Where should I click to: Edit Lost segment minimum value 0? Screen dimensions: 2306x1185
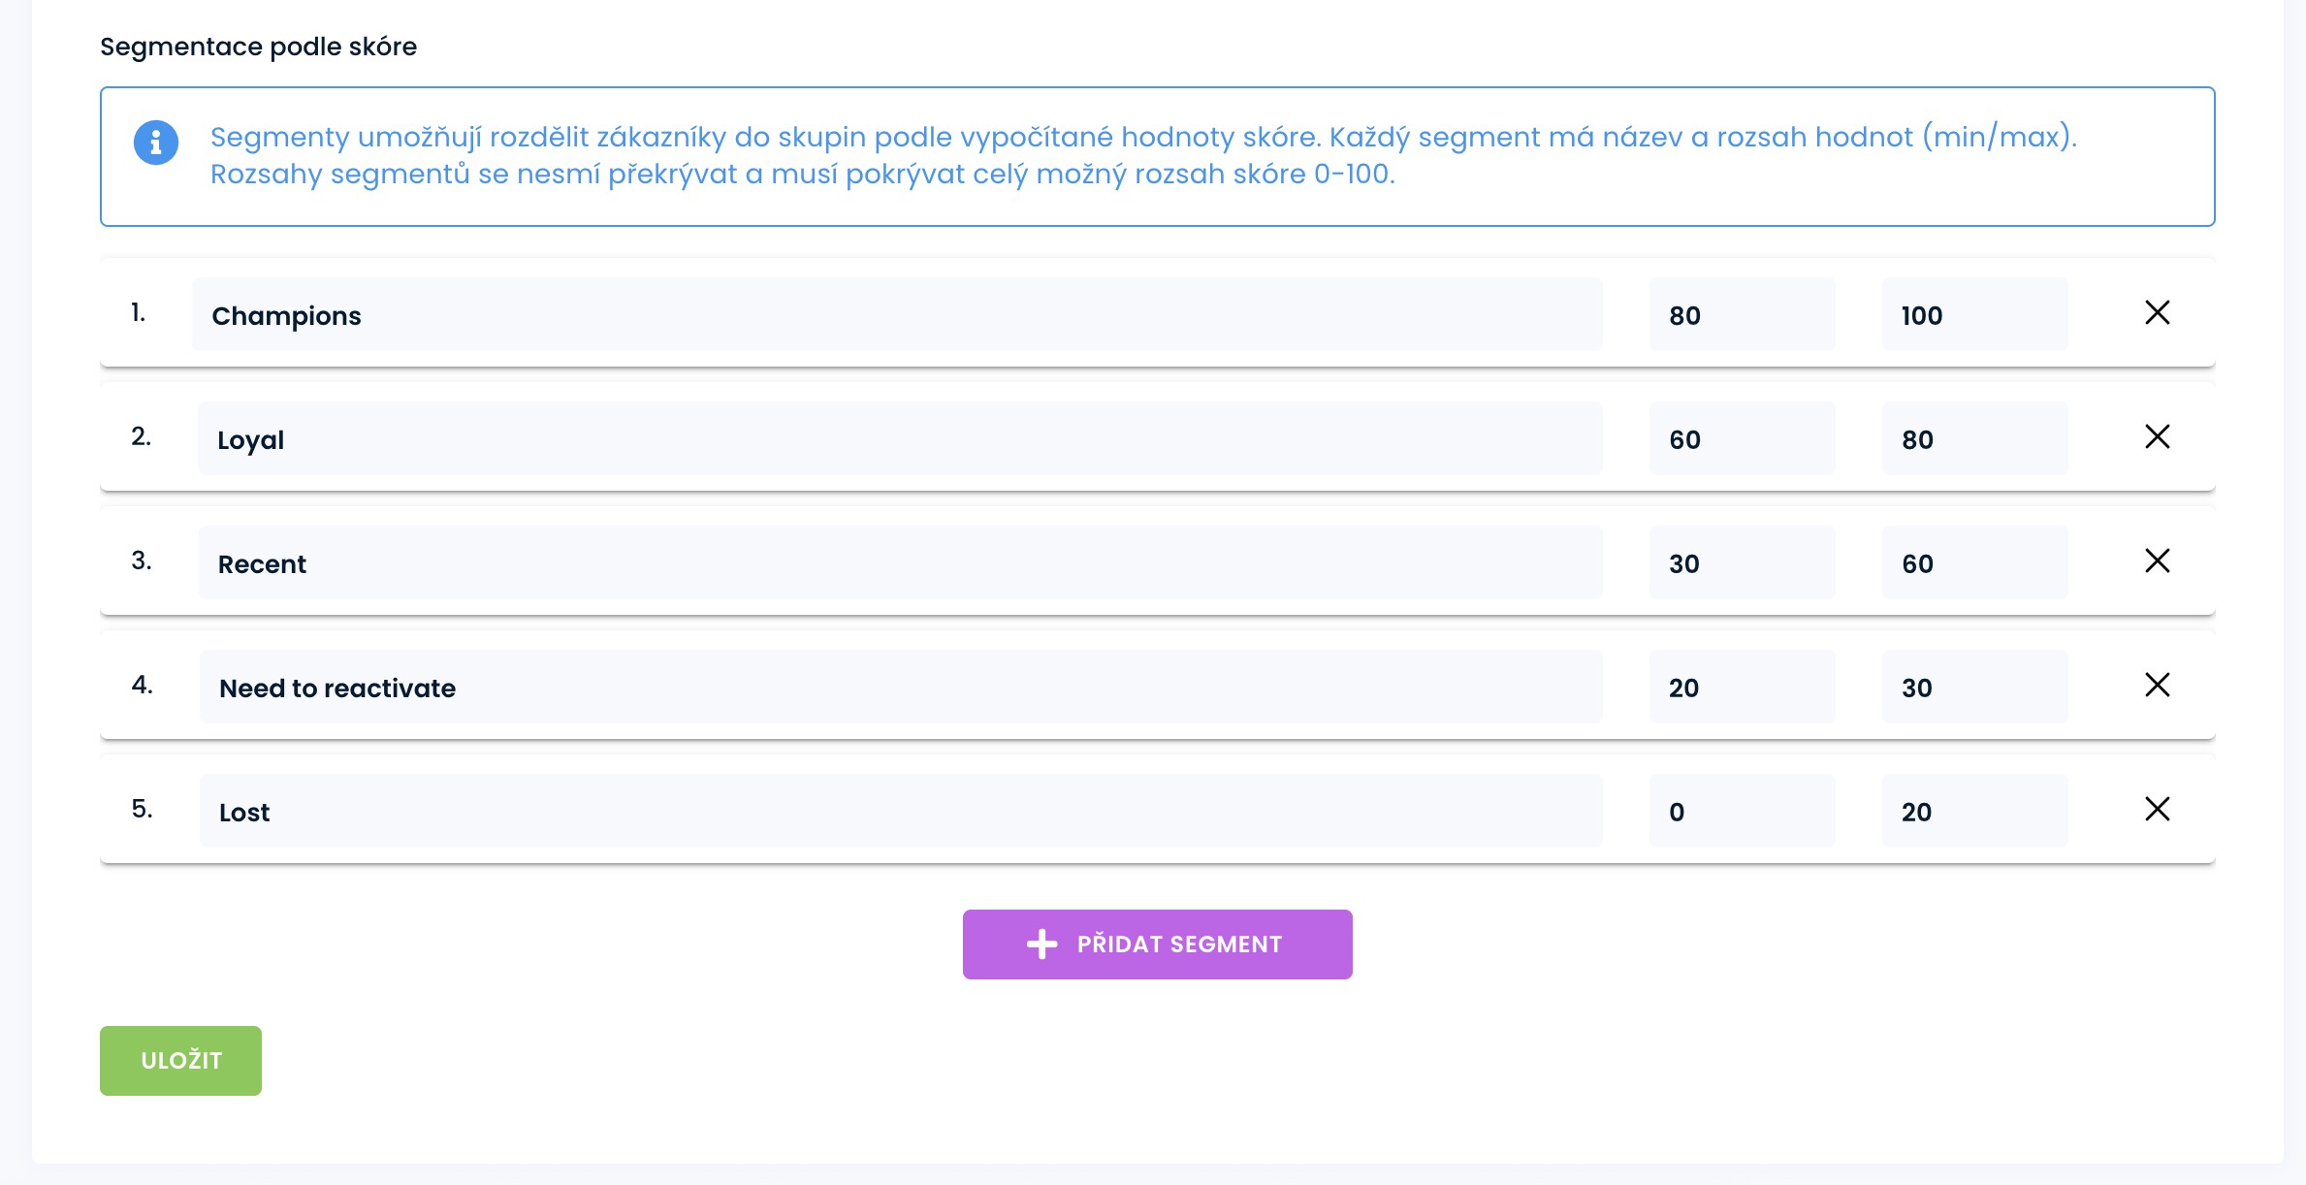coord(1742,812)
